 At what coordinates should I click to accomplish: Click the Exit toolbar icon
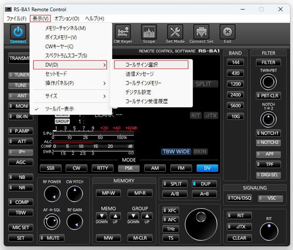227,32
